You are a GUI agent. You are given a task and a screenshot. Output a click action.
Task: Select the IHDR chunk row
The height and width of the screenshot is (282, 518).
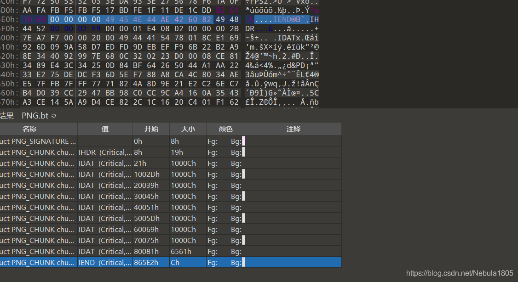tap(171, 152)
